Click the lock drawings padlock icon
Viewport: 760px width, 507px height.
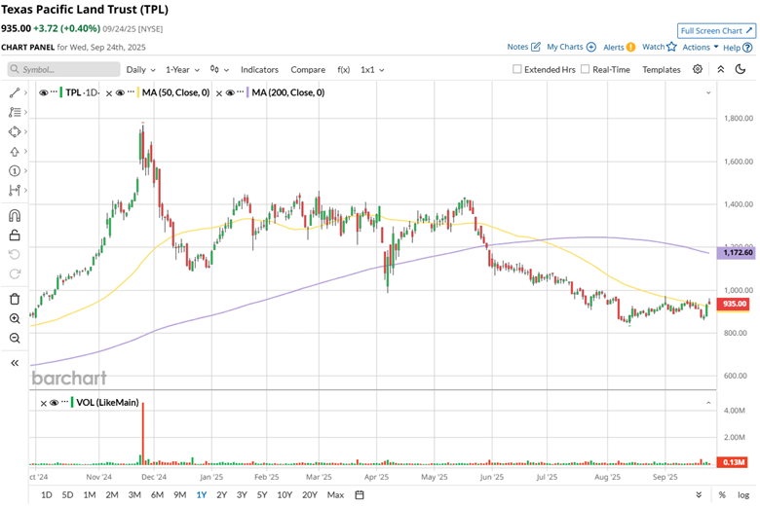pyautogui.click(x=15, y=235)
